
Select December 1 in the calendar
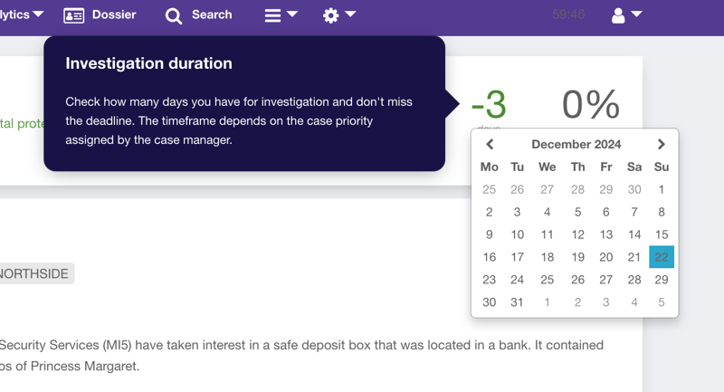(x=662, y=189)
